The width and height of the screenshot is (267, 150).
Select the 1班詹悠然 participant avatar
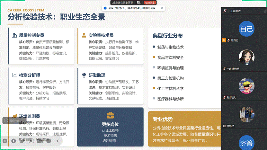coord(246,115)
